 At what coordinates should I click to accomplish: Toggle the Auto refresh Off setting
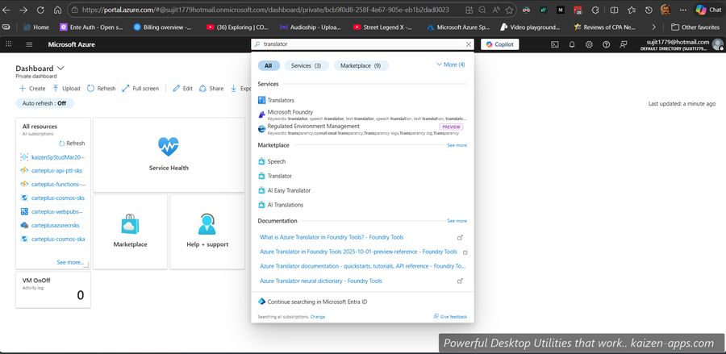click(x=44, y=103)
